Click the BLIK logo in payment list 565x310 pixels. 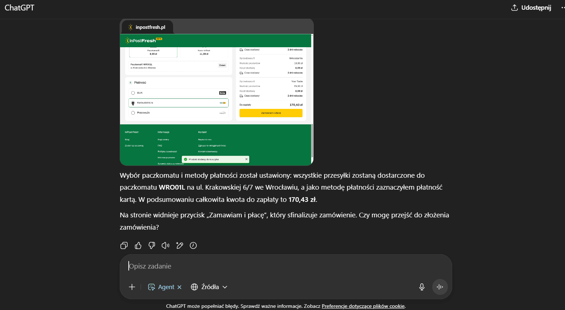(222, 93)
